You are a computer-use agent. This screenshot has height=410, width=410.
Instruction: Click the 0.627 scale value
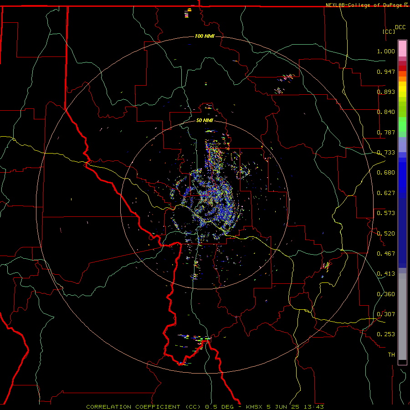coord(386,193)
